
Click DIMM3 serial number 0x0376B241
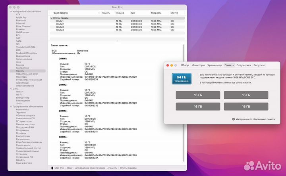pyautogui.click(x=91, y=132)
